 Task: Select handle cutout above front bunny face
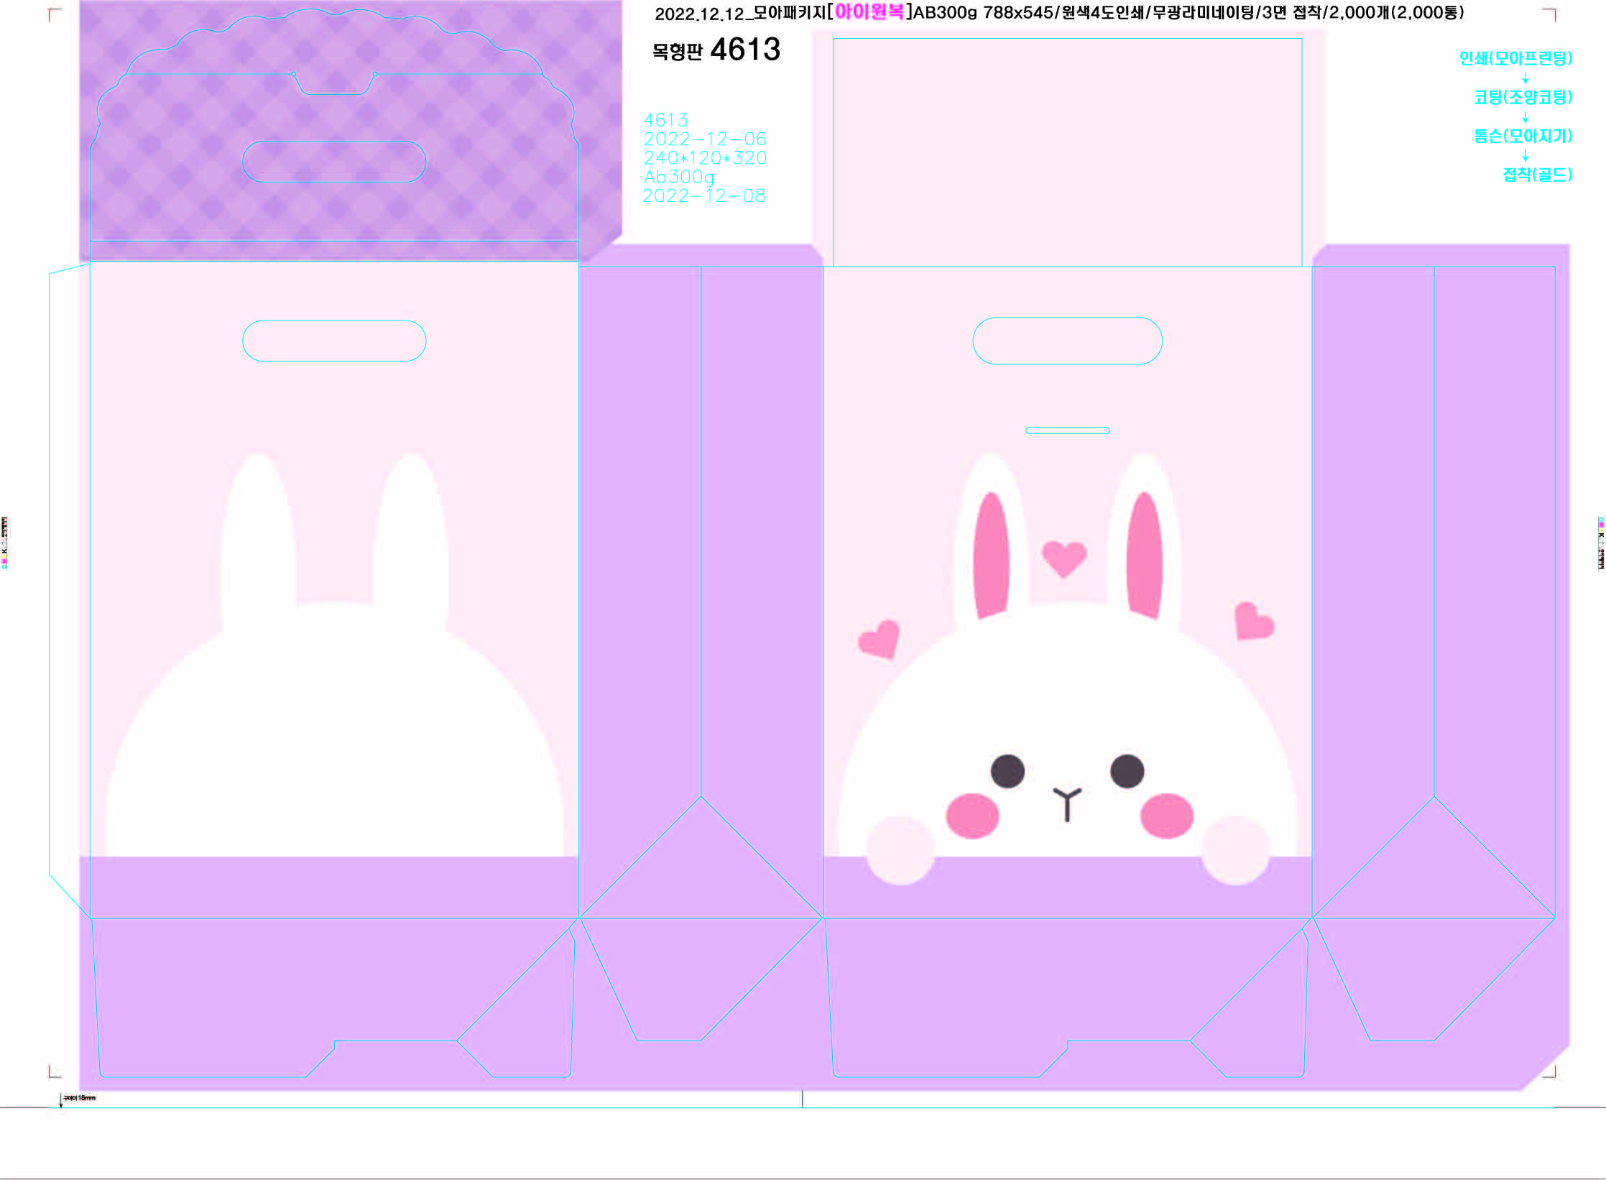1067,341
